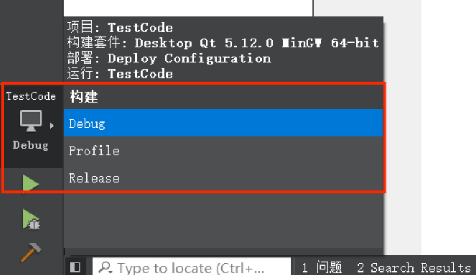The height and width of the screenshot is (275, 476).
Task: Click the TestCode project label in sidebar
Action: point(31,96)
